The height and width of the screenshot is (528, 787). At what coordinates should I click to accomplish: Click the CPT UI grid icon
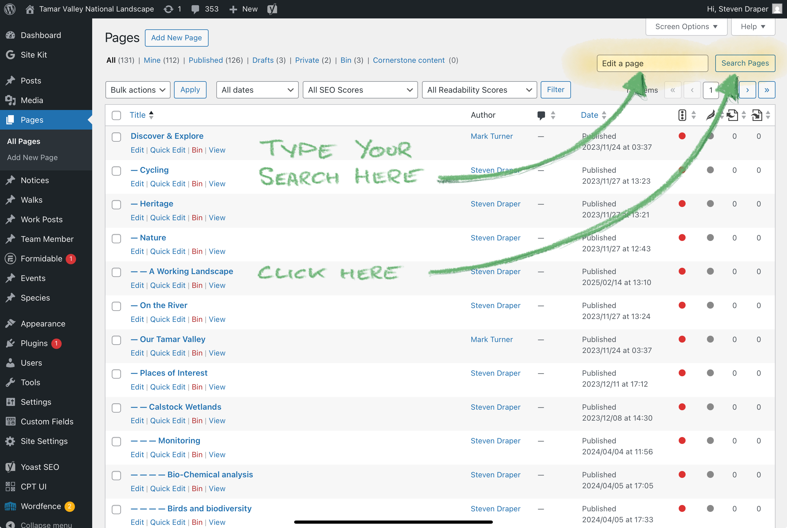(x=10, y=486)
